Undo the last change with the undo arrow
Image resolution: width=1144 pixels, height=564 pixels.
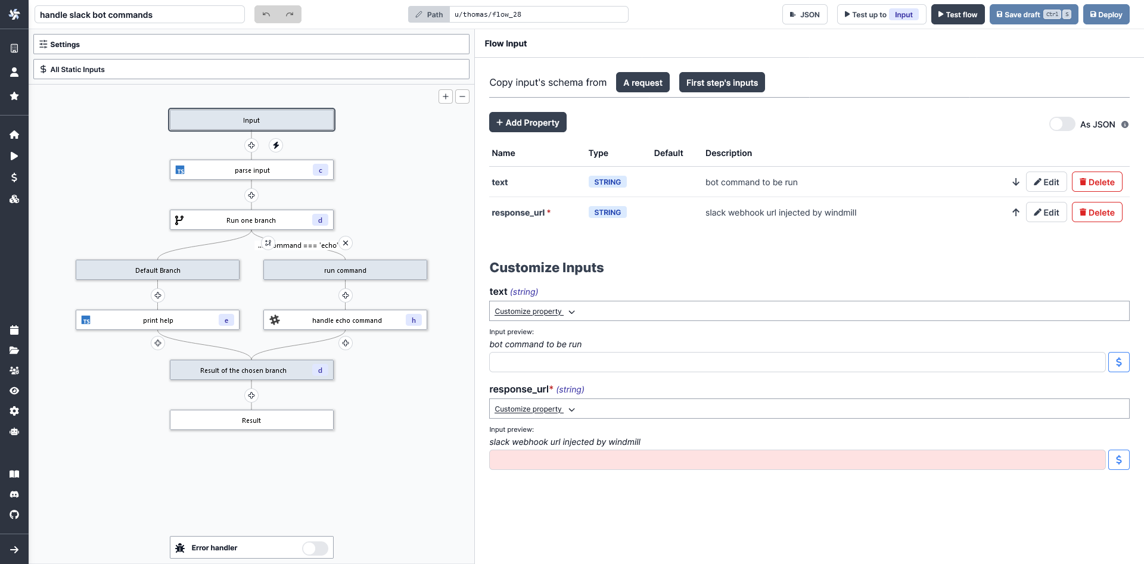[266, 14]
